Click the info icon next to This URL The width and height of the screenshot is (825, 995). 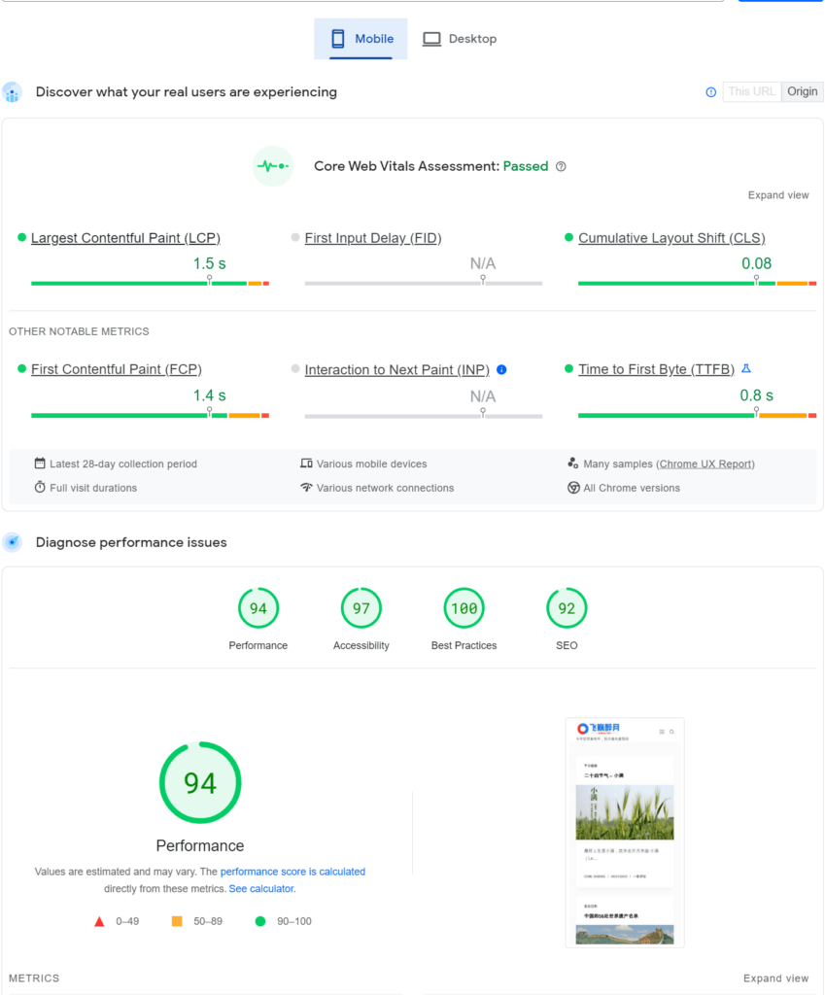click(710, 92)
